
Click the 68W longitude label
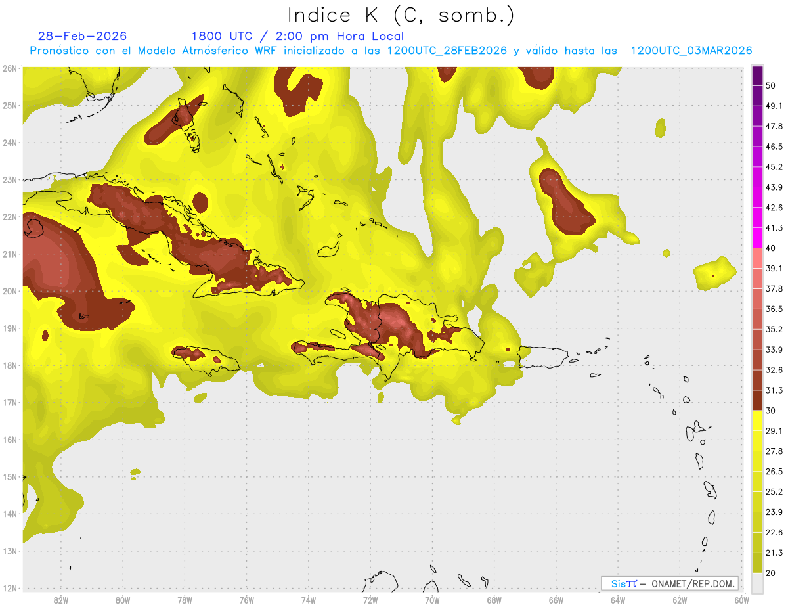pyautogui.click(x=494, y=600)
